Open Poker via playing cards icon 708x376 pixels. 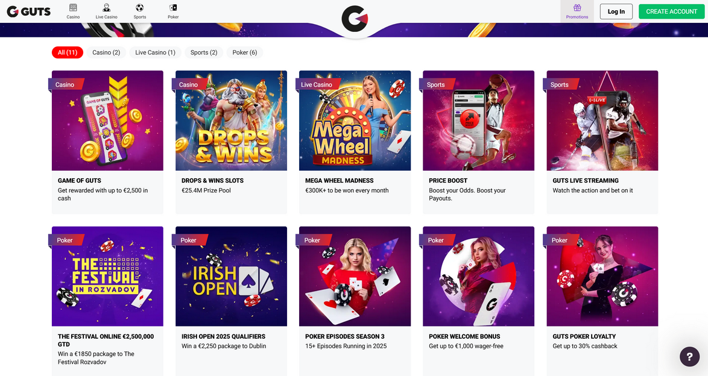[x=173, y=8]
